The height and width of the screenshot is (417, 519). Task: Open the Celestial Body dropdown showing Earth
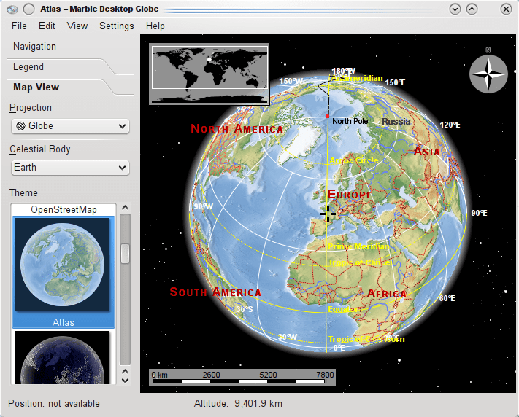tap(71, 167)
